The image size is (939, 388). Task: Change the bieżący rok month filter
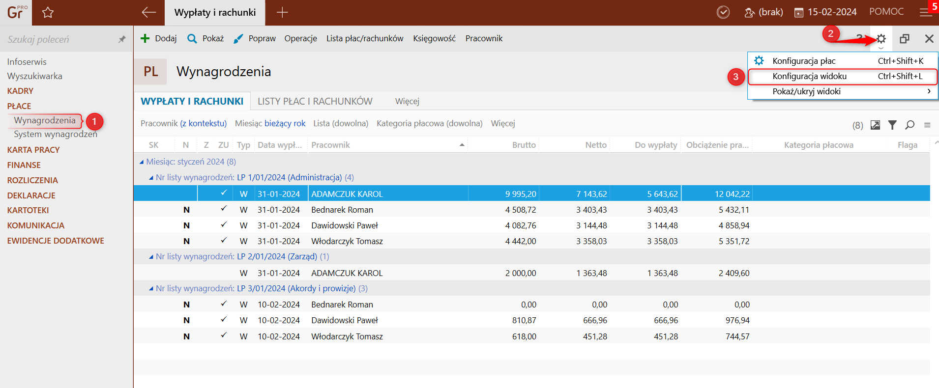coord(285,123)
